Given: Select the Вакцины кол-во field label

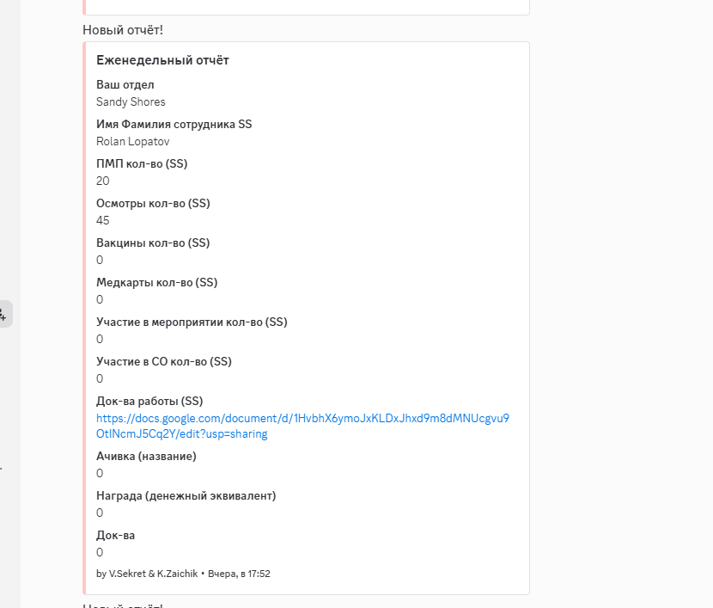Looking at the screenshot, I should [x=153, y=243].
